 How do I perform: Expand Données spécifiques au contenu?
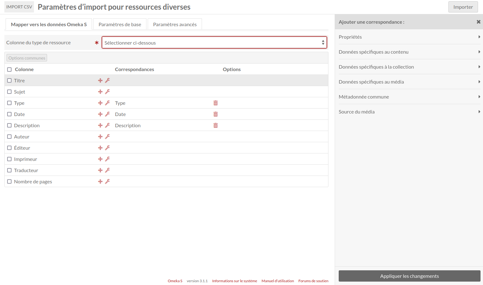(409, 52)
